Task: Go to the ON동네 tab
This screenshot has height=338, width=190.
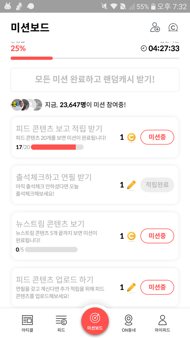Action: coord(129,323)
